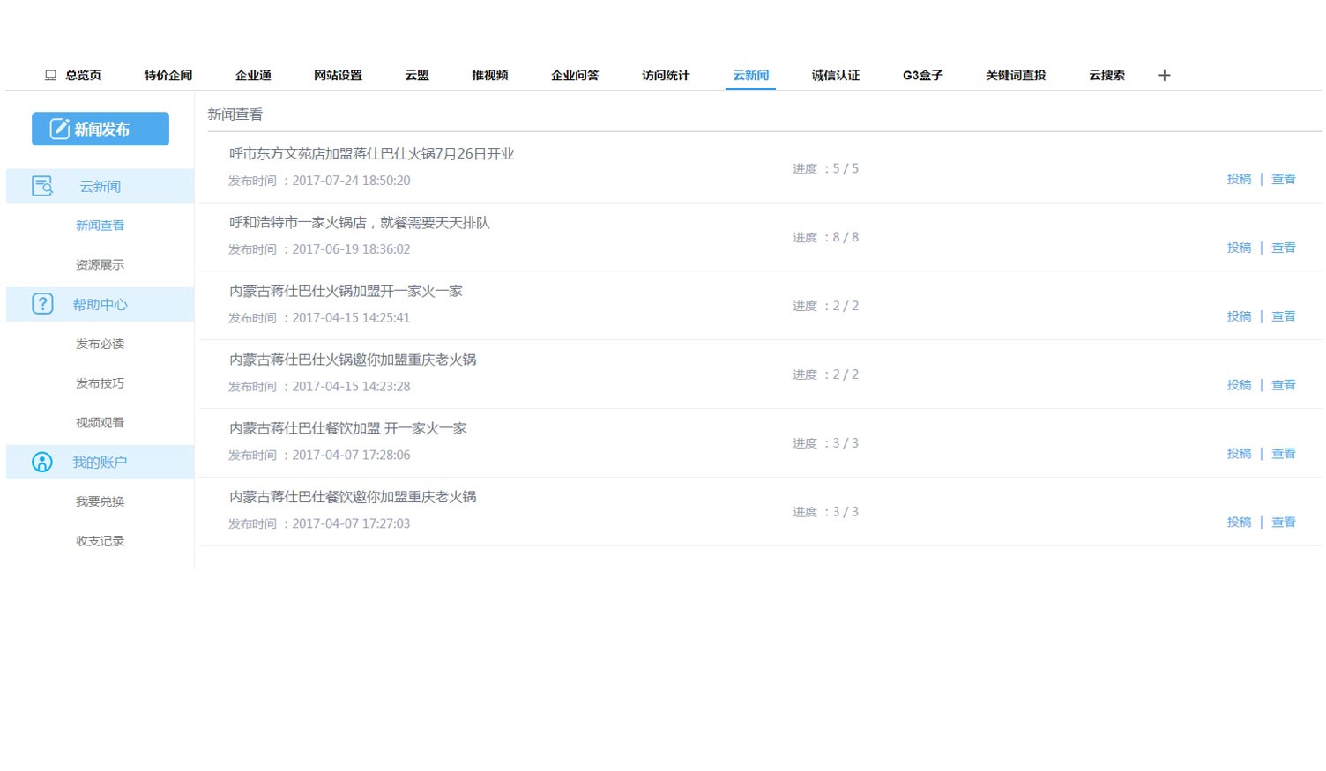1326x771 pixels.
Task: Click the 我的账户 person icon
Action: pyautogui.click(x=42, y=462)
